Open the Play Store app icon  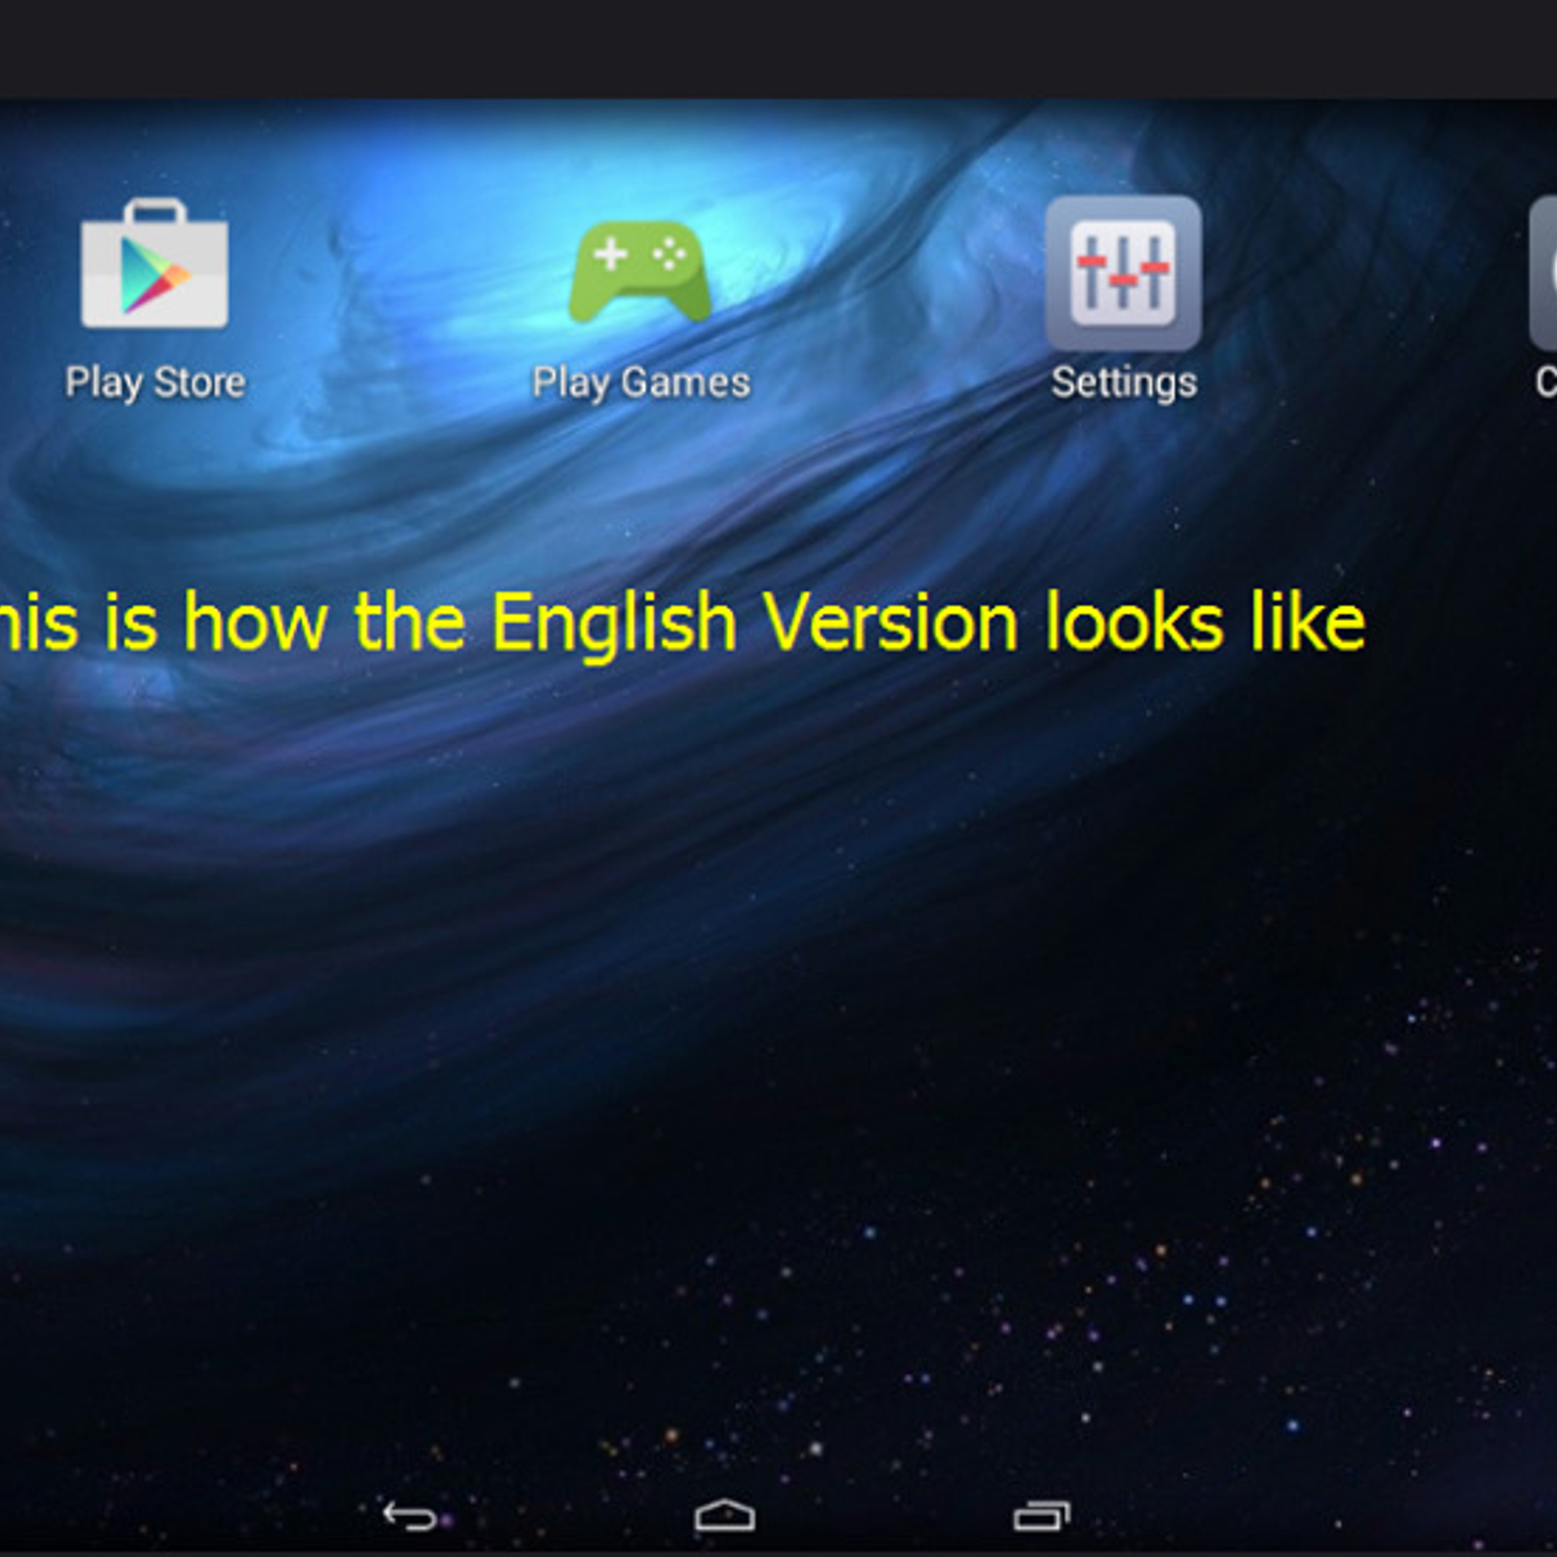[155, 265]
